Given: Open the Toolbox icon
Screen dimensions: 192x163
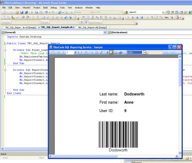Looking at the screenshot, I should coord(181,12).
